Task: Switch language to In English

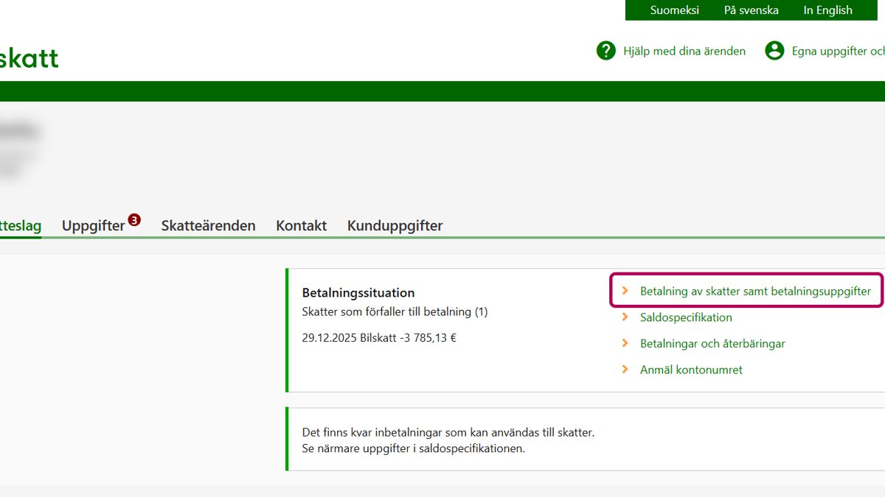Action: [x=827, y=10]
